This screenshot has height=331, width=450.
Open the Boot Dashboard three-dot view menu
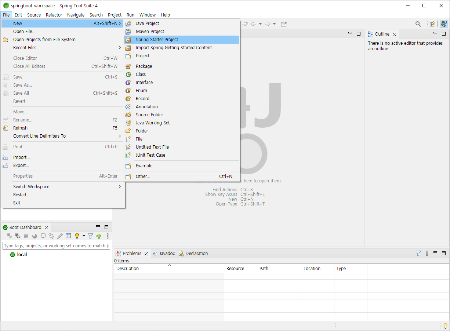coord(108,236)
